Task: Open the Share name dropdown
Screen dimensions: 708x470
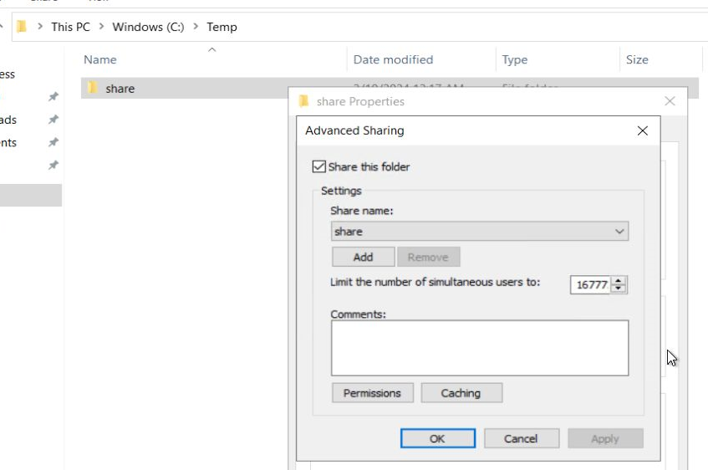Action: coord(480,232)
